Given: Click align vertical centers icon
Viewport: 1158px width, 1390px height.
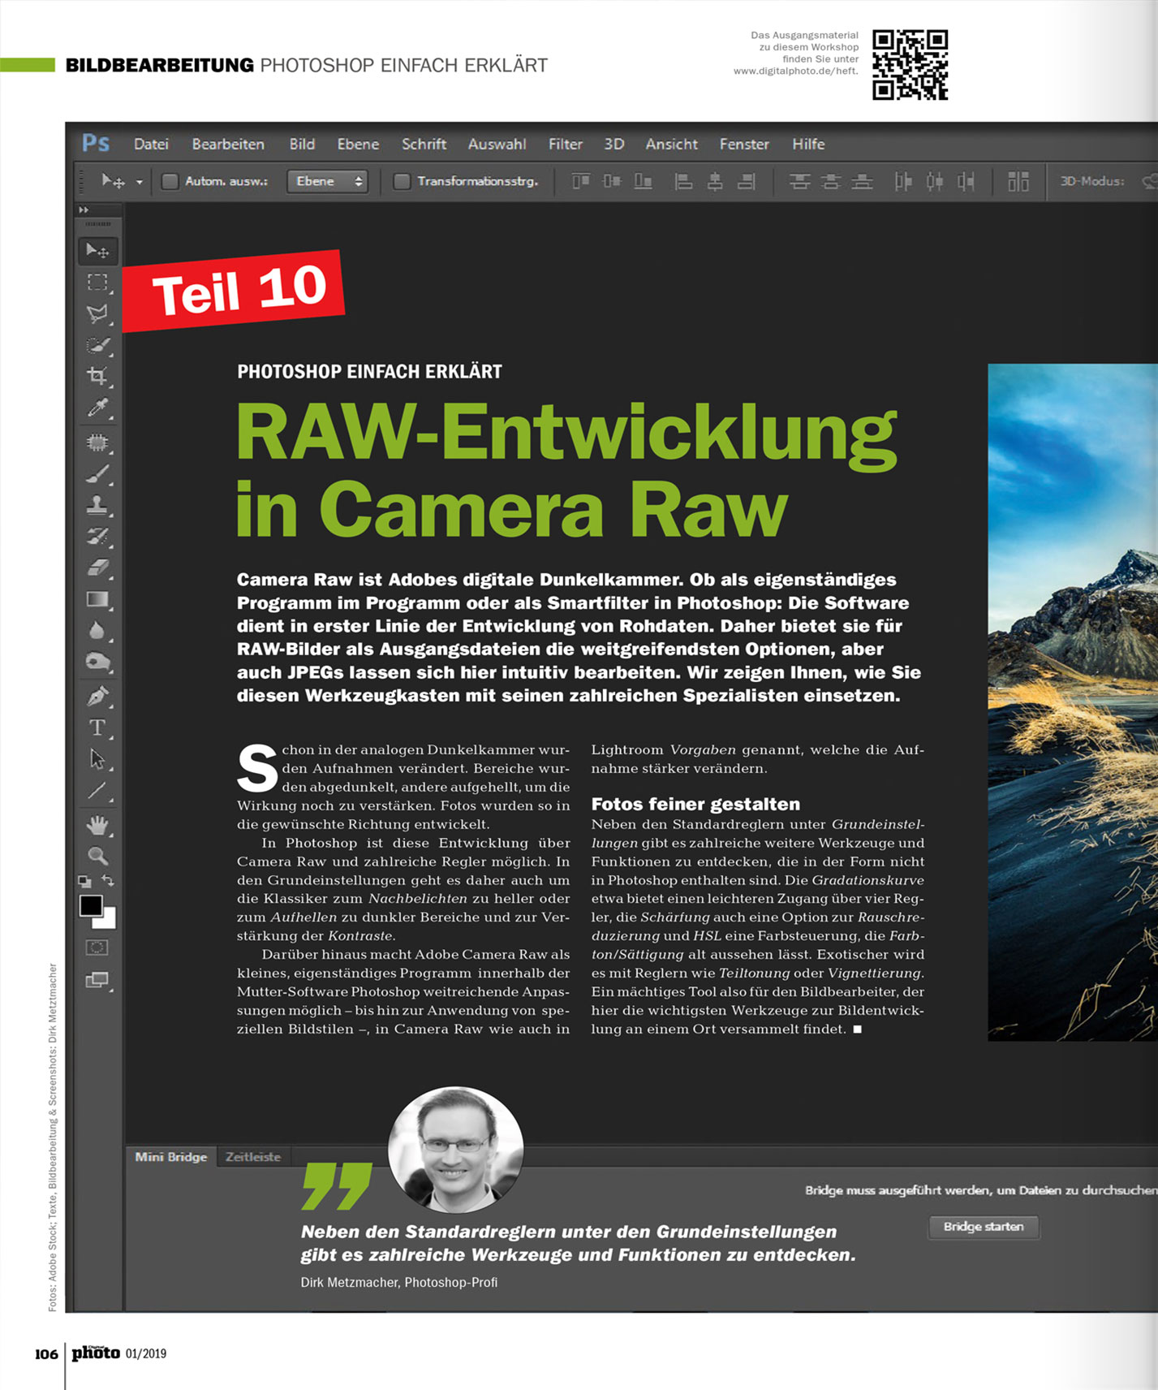Looking at the screenshot, I should (612, 181).
